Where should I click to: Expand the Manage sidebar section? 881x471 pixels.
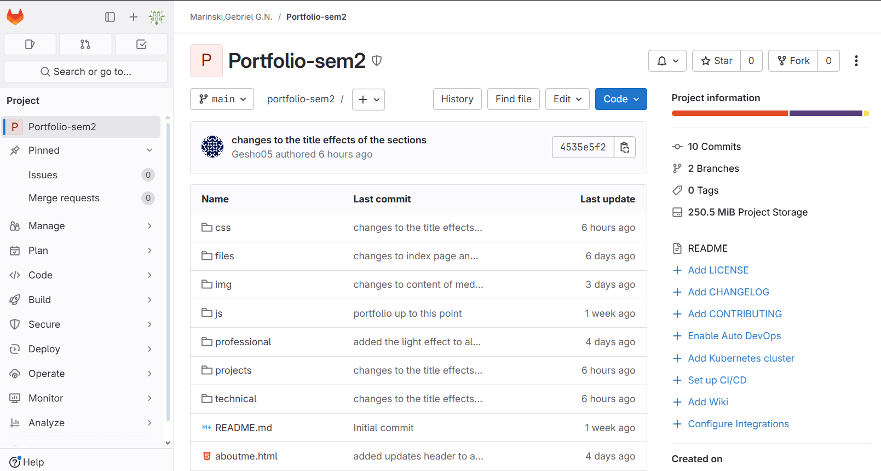tap(80, 226)
